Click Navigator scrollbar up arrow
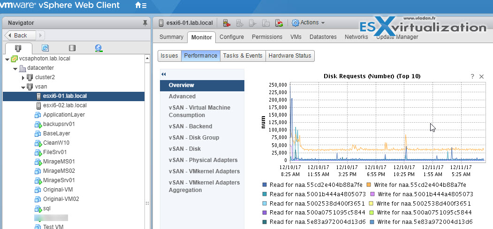 [147, 59]
